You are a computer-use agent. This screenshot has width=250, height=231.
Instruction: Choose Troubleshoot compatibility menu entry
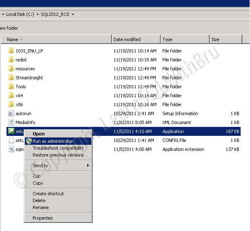coord(58,148)
